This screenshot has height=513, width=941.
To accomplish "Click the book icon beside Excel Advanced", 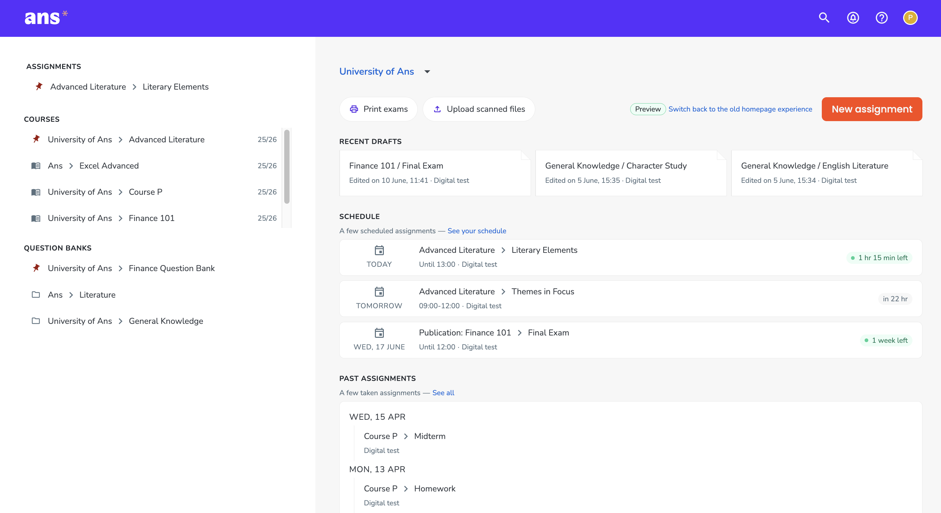I will click(36, 166).
